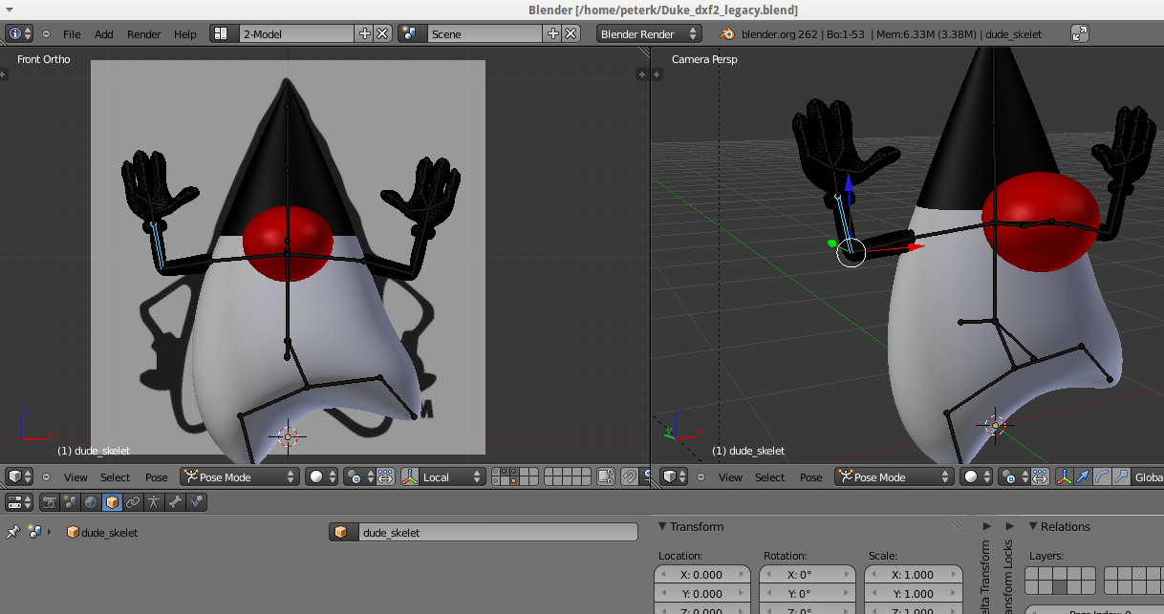1164x614 pixels.
Task: Open the Render menu
Action: pyautogui.click(x=144, y=33)
